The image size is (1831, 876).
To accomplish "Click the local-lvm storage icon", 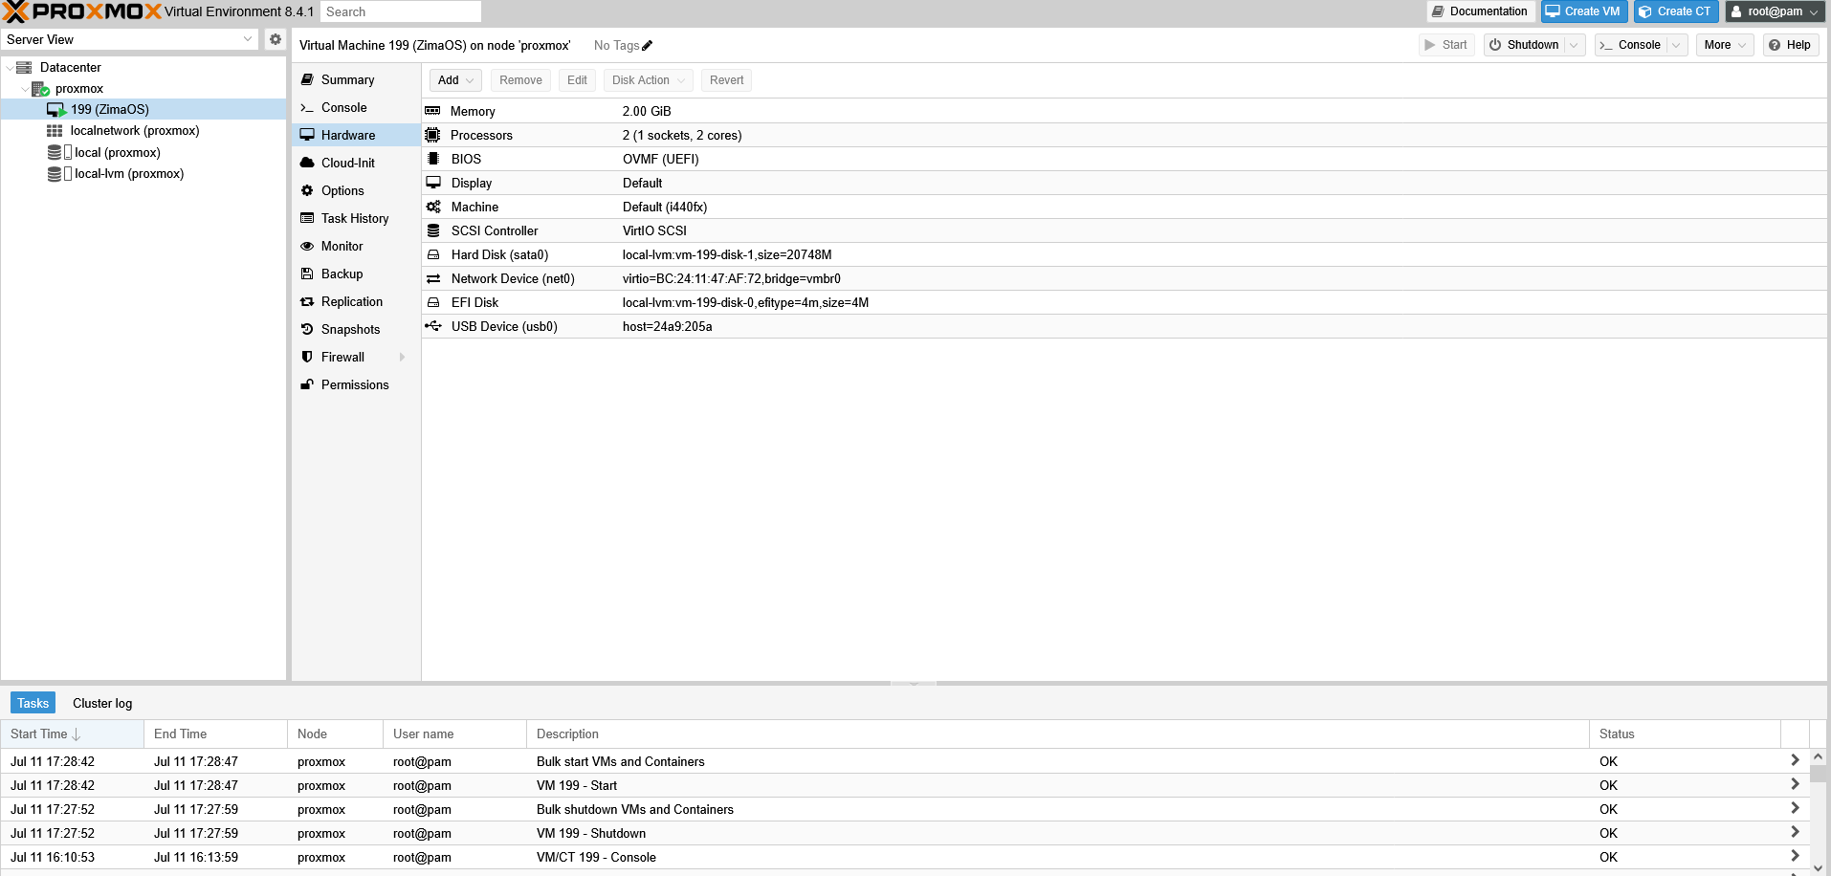I will tap(59, 173).
